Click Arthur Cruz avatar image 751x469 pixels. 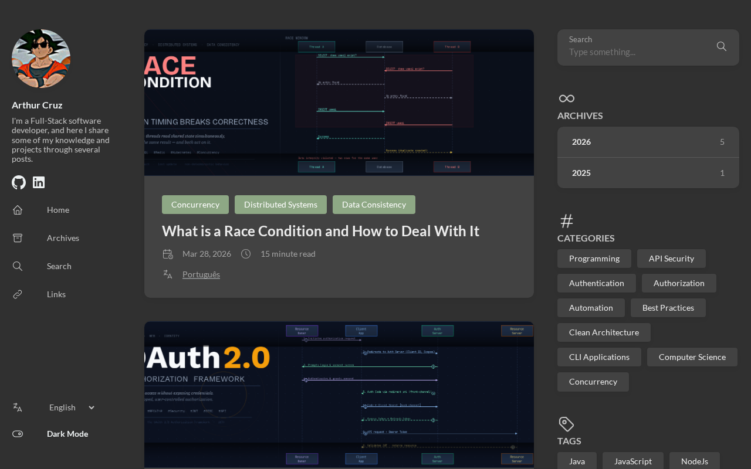(41, 59)
